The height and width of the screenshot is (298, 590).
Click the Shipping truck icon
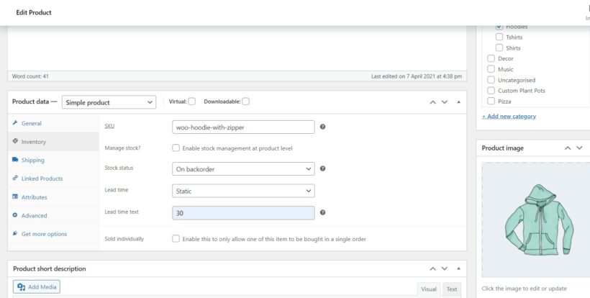pos(15,160)
